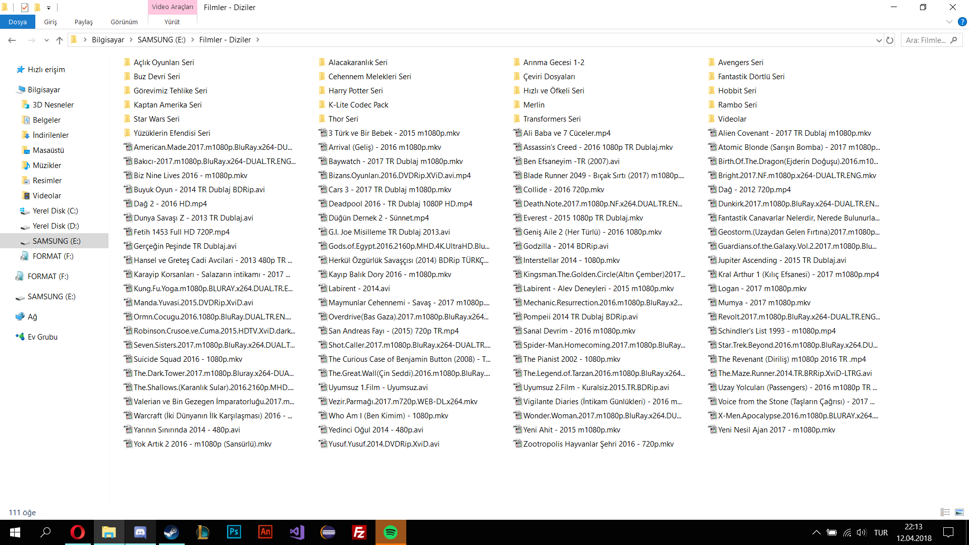This screenshot has width=969, height=545.
Task: Select Hızlı erişim in navigation pane
Action: (46, 70)
